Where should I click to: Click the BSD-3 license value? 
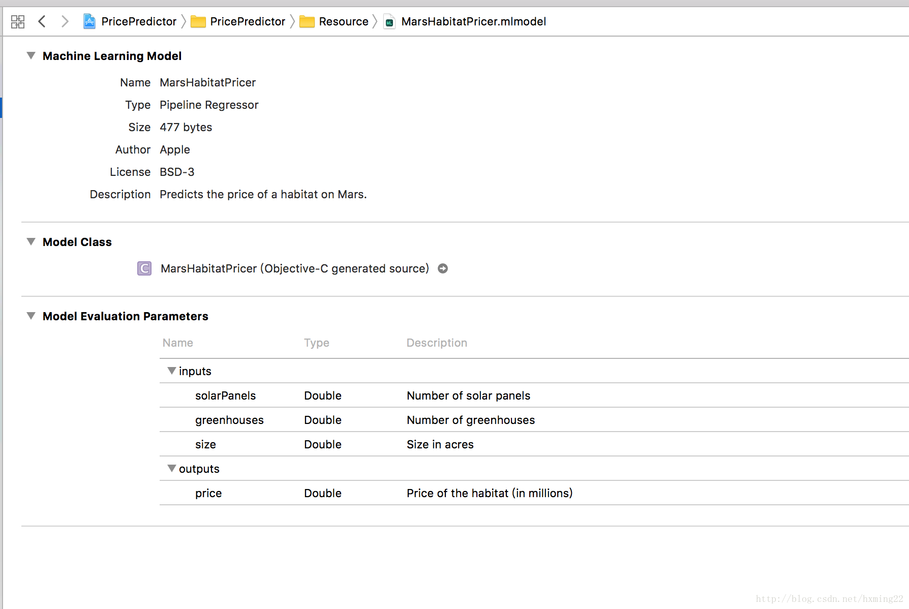[177, 172]
